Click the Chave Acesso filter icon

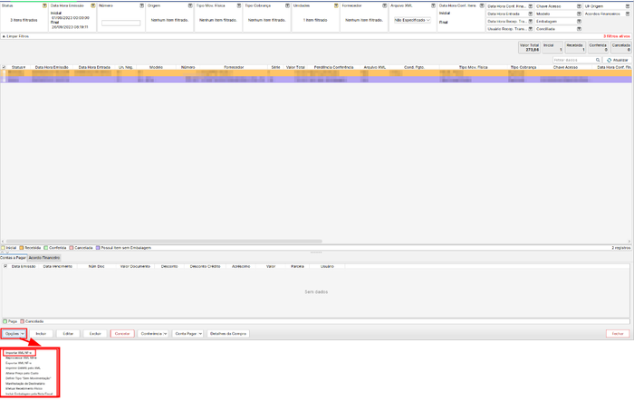coord(579,6)
